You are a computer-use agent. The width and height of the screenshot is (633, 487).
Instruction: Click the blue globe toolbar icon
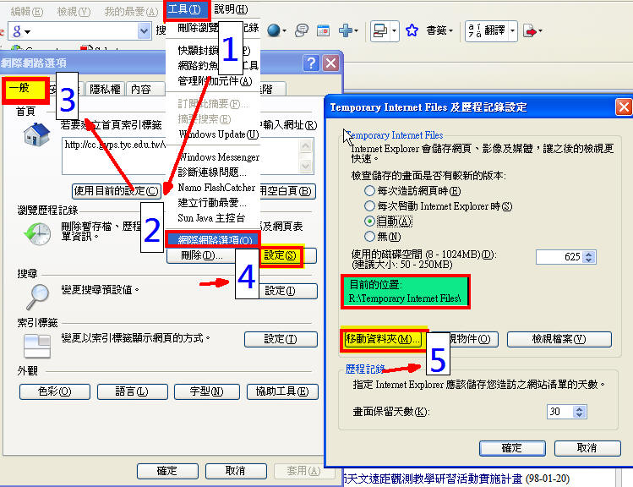274,30
